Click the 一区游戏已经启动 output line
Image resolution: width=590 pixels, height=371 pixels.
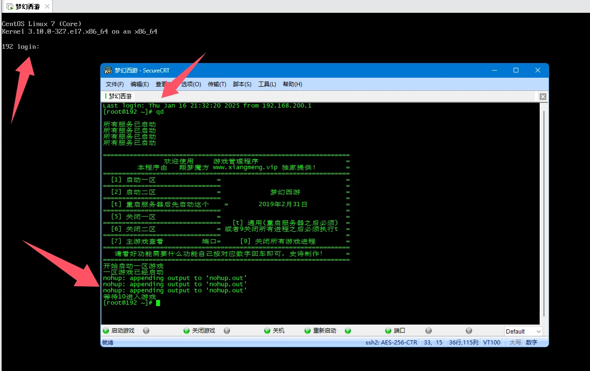pyautogui.click(x=133, y=272)
